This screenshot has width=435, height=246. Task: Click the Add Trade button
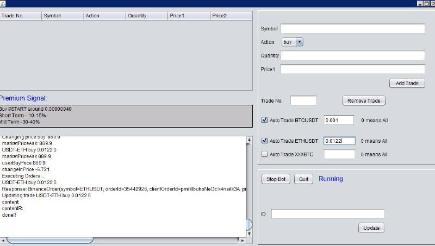point(407,83)
